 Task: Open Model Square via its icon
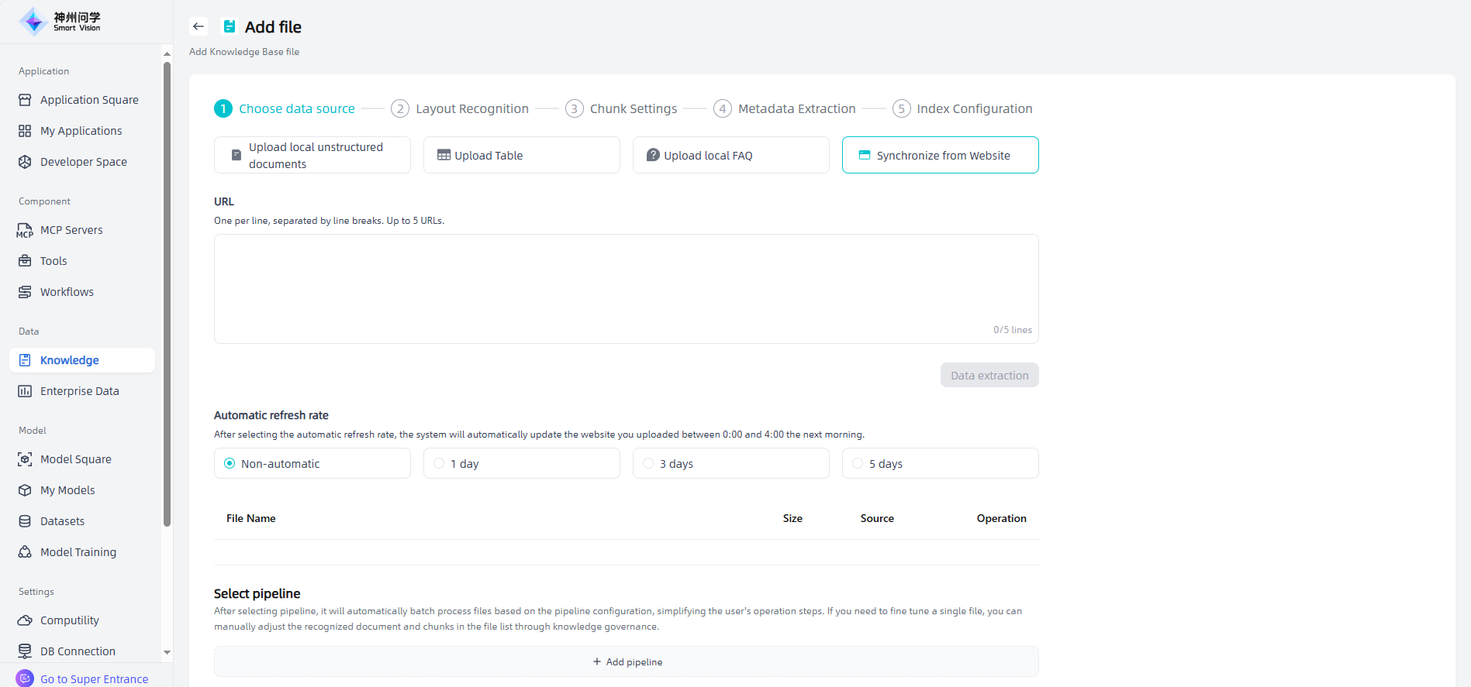[25, 459]
